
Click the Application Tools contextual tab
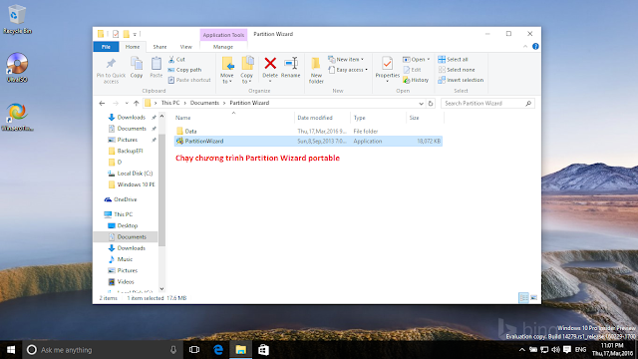[x=223, y=35]
